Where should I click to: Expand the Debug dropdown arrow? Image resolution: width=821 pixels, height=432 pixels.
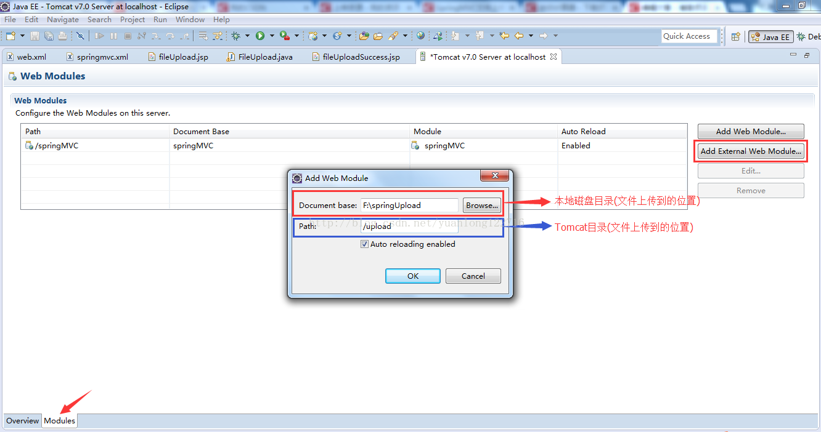[247, 36]
